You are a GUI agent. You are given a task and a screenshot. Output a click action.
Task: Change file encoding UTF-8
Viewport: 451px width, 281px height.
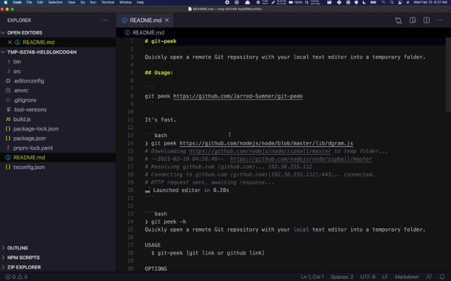(367, 277)
